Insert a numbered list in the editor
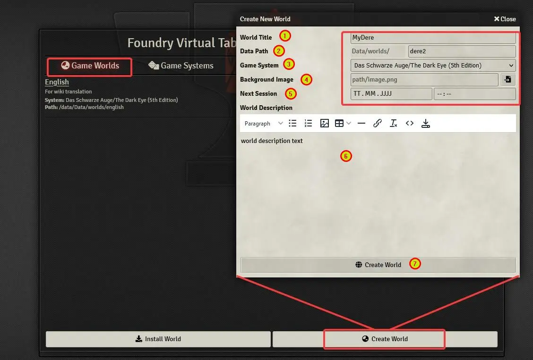This screenshot has height=360, width=533. pos(308,123)
